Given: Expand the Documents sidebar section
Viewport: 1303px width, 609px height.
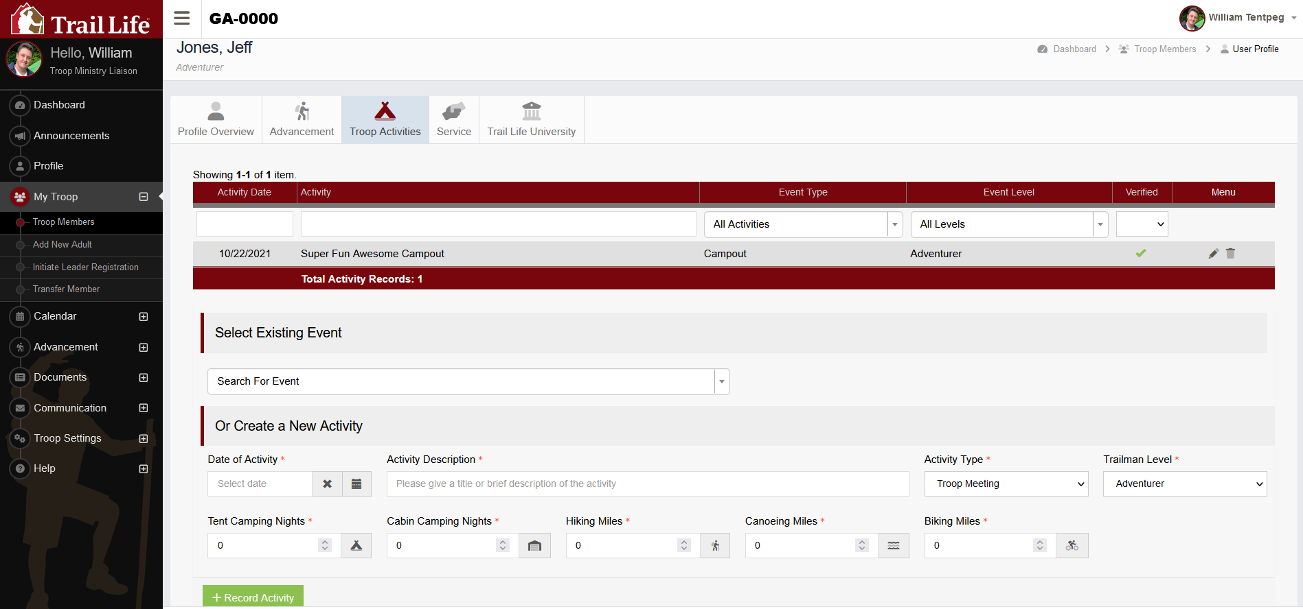Looking at the screenshot, I should point(144,378).
